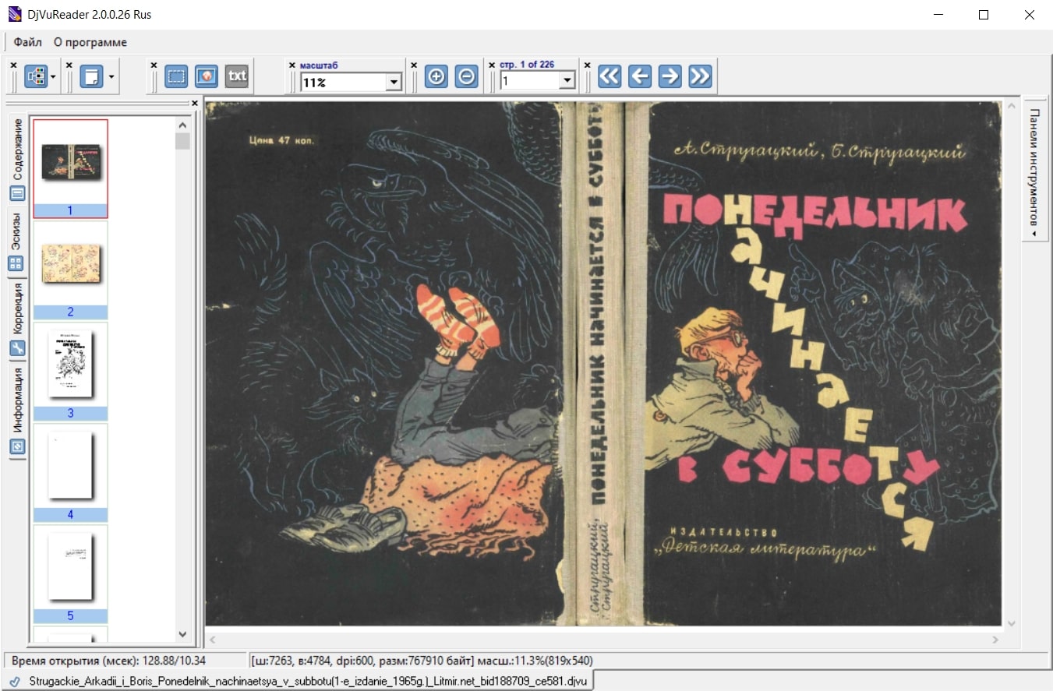The image size is (1053, 691).
Task: Expand the Панели инструментов side panel
Action: (x=1034, y=169)
